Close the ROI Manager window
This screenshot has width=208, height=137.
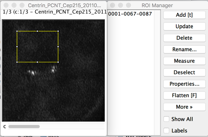pyautogui.click(x=113, y=5)
